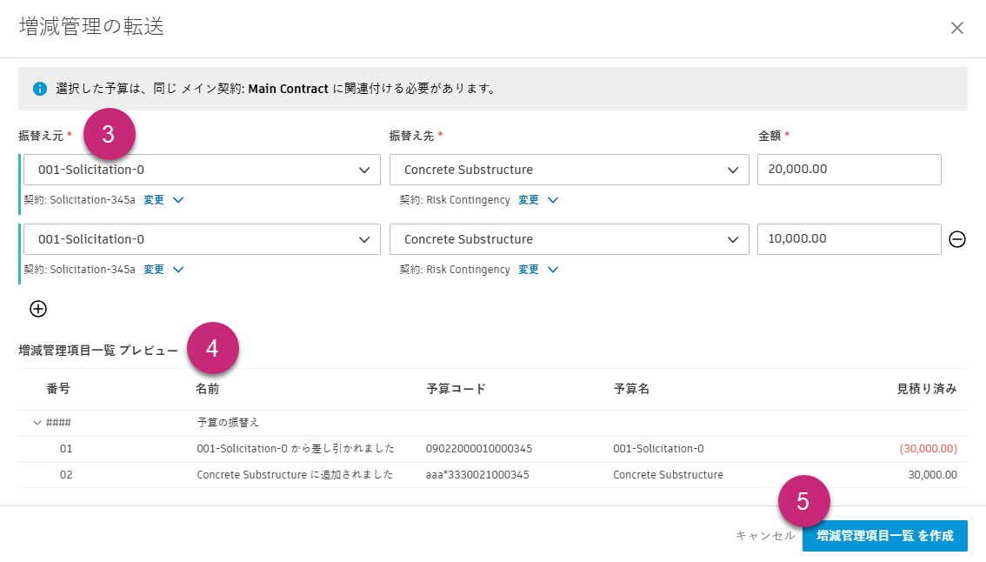The image size is (986, 562).
Task: Click the chevron beside the first 変更 link
Action: click(177, 199)
